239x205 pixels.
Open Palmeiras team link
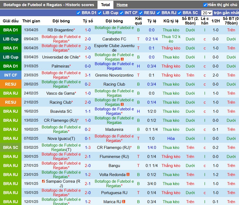[60, 66]
